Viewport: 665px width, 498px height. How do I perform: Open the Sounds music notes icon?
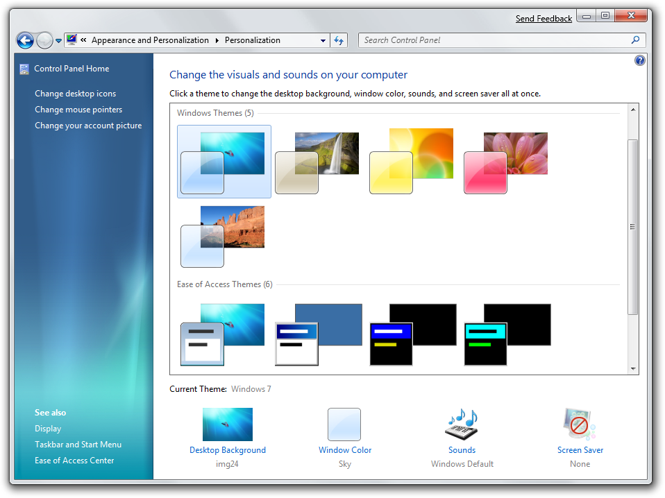pyautogui.click(x=462, y=424)
